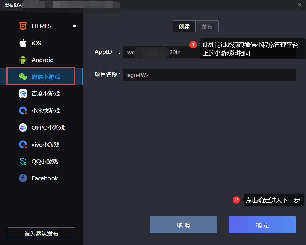Confirm with the 确定 button

tap(262, 225)
